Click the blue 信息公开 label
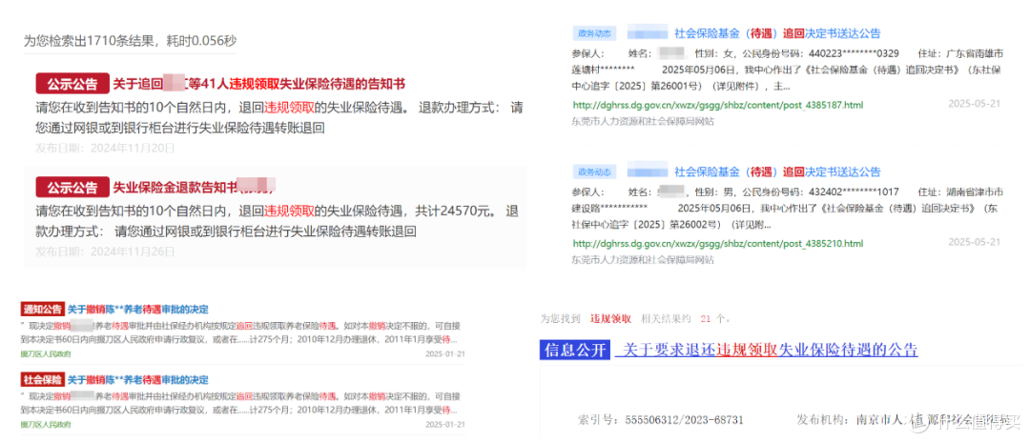Screen dimensions: 1030x443 575,350
